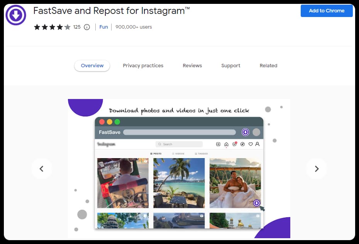The image size is (359, 244).
Task: Click the green window dot in preview
Action: (117, 122)
